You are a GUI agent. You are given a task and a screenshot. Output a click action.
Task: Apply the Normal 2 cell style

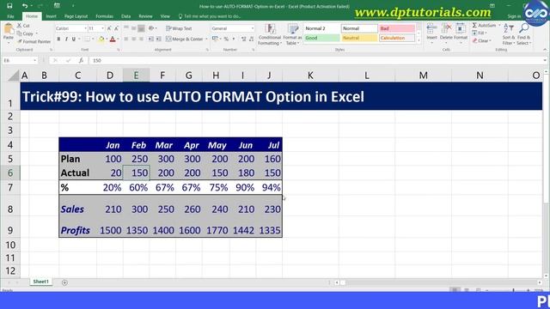click(321, 28)
